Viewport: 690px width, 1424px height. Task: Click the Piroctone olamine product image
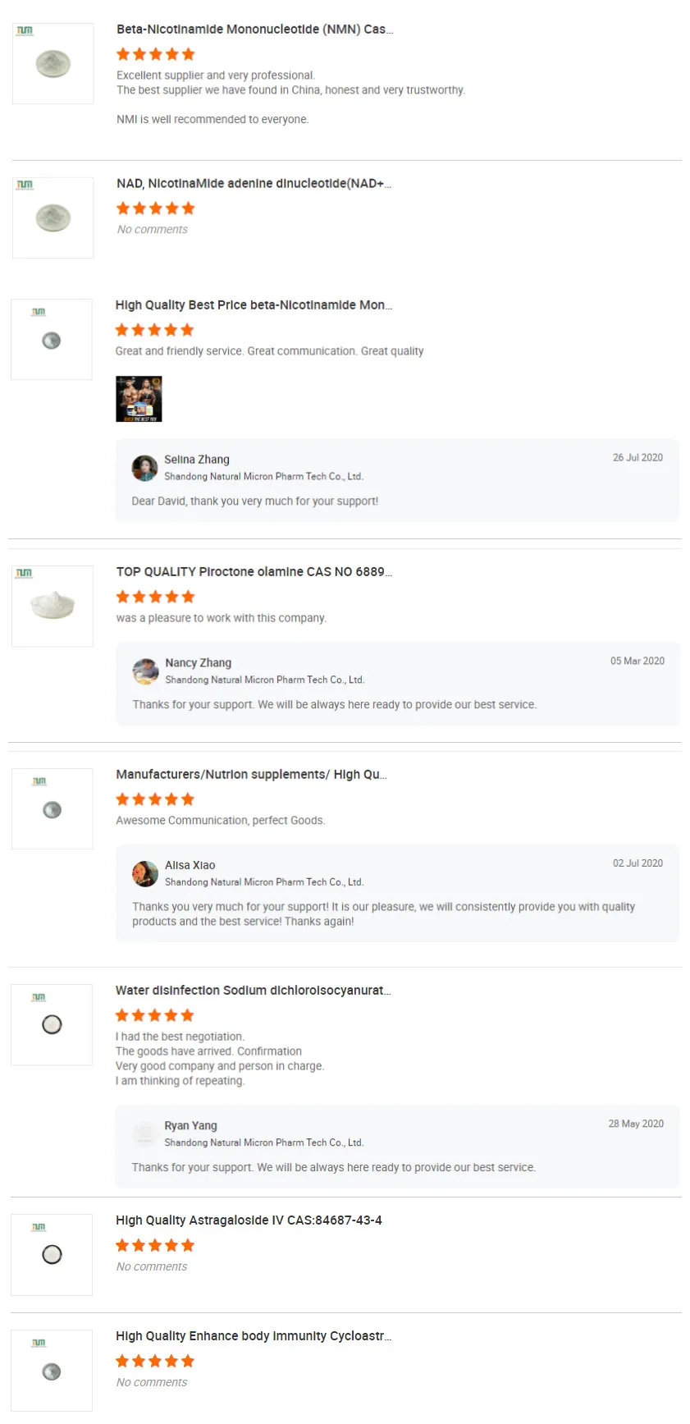coord(52,607)
